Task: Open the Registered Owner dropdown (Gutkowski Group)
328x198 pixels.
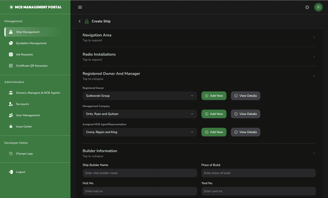Action: pyautogui.click(x=140, y=96)
